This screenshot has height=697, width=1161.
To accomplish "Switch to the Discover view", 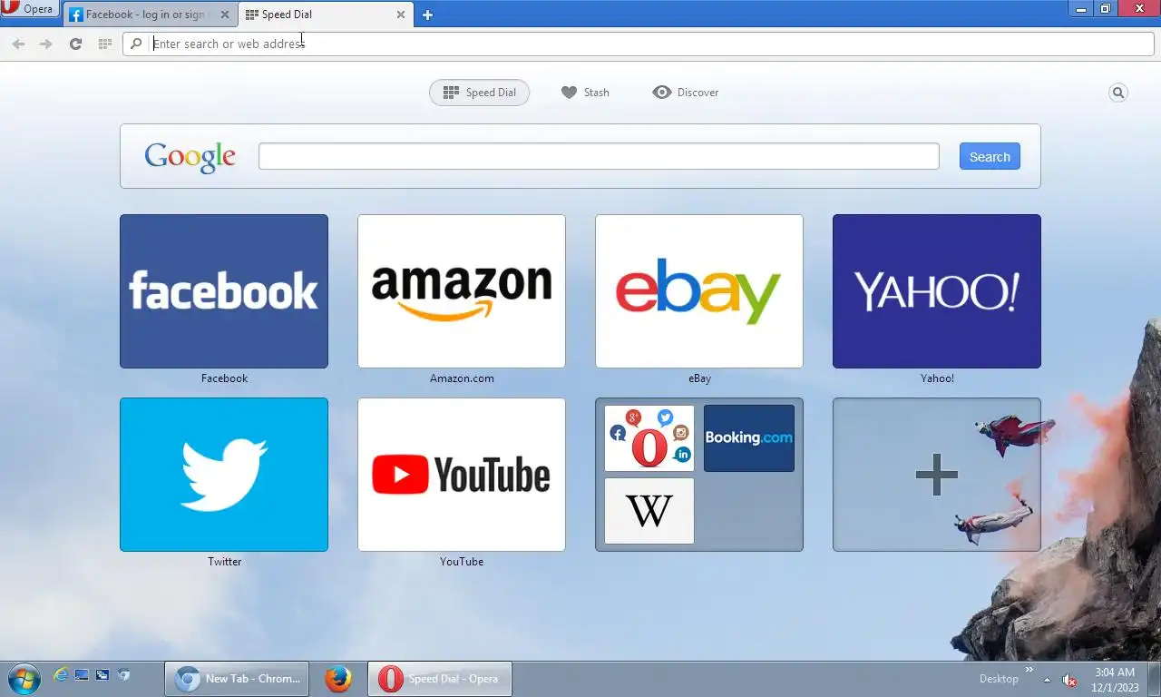I will 686,93.
